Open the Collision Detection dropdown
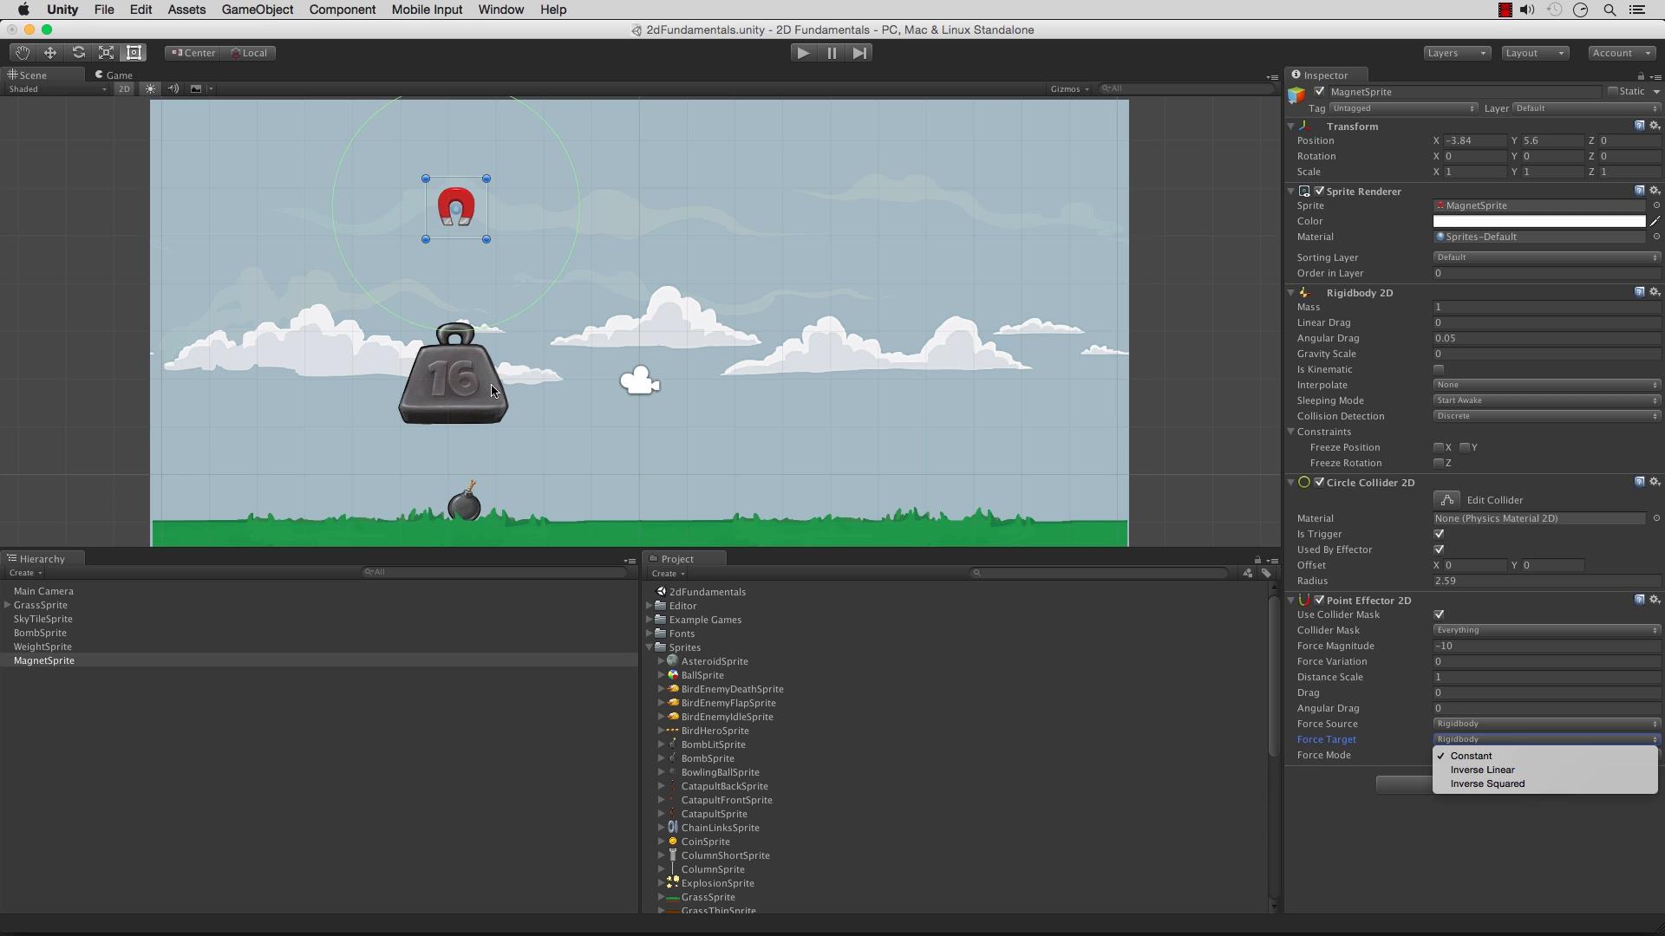Image resolution: width=1665 pixels, height=936 pixels. (x=1546, y=416)
